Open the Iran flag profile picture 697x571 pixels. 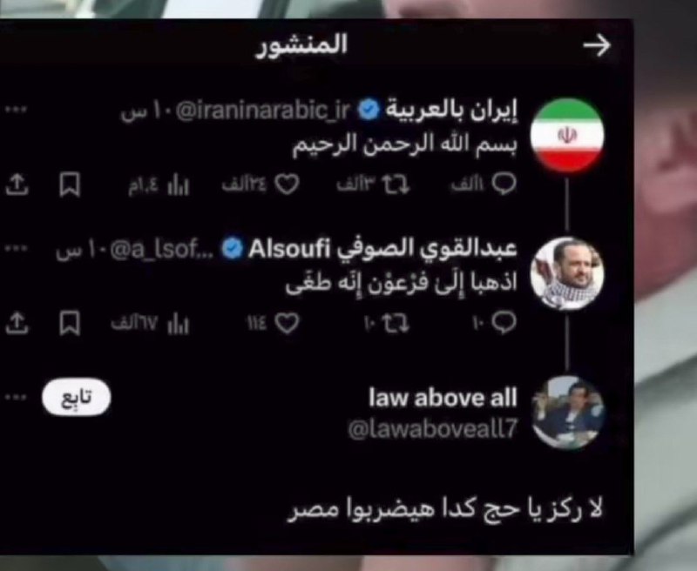tap(567, 136)
